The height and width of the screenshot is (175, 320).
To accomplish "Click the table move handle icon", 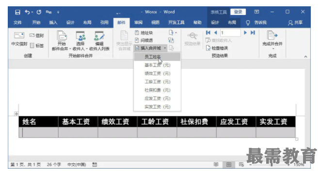I will click(16, 114).
